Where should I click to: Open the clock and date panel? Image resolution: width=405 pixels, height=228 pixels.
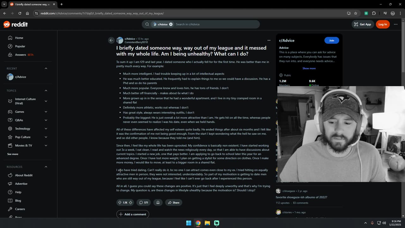click(x=395, y=223)
